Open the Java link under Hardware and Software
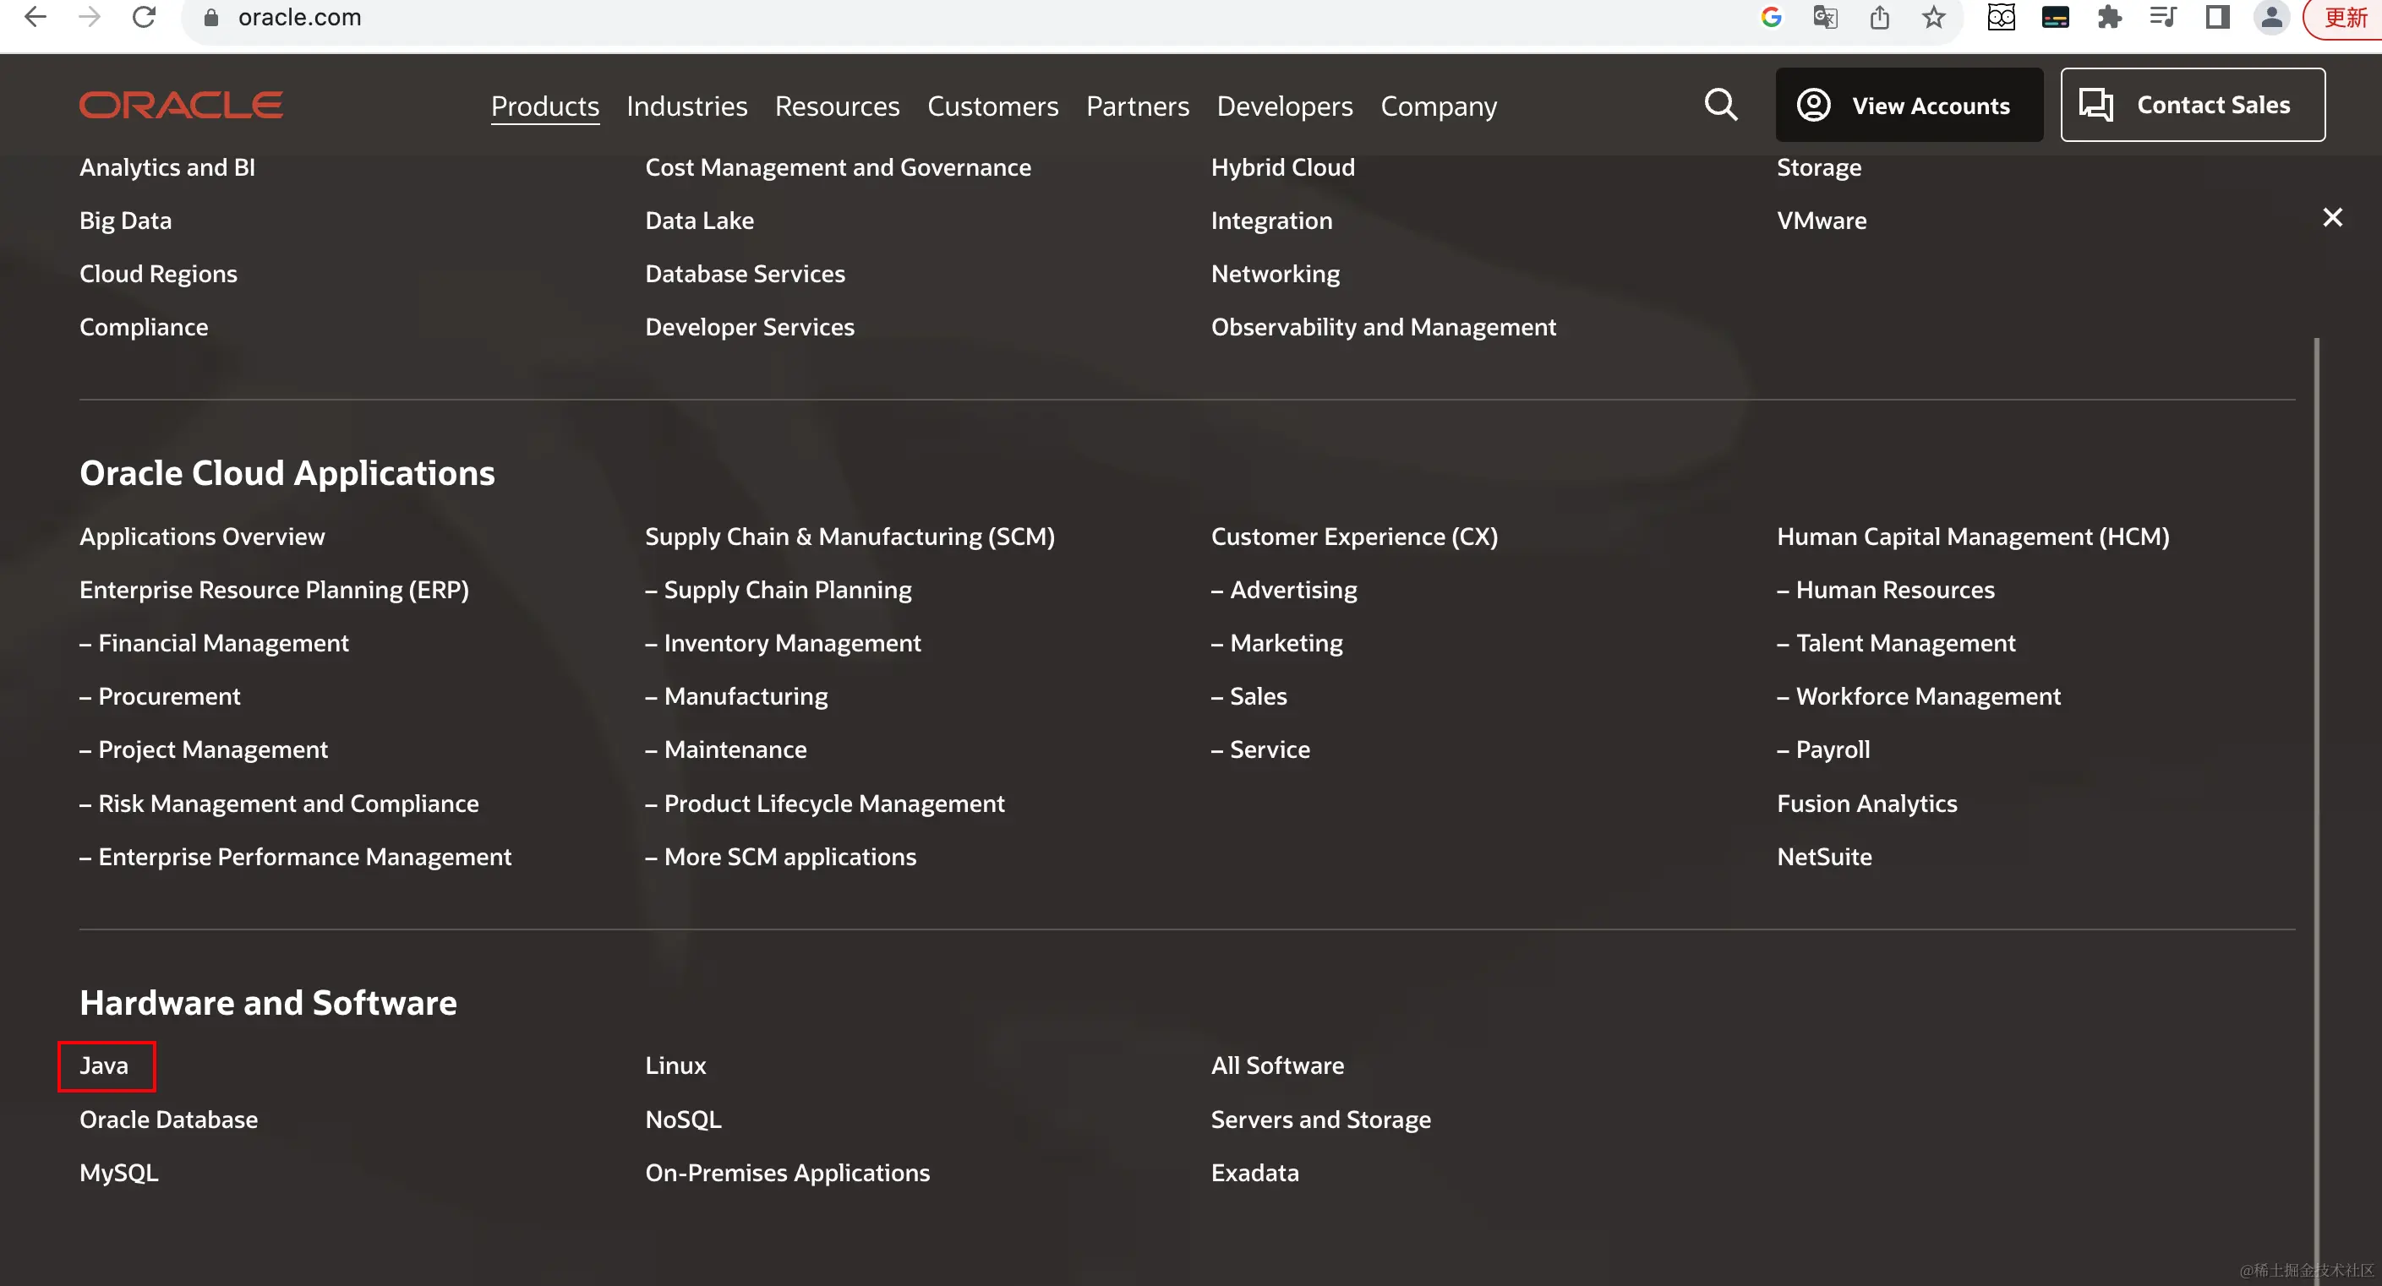The image size is (2382, 1286). (104, 1065)
